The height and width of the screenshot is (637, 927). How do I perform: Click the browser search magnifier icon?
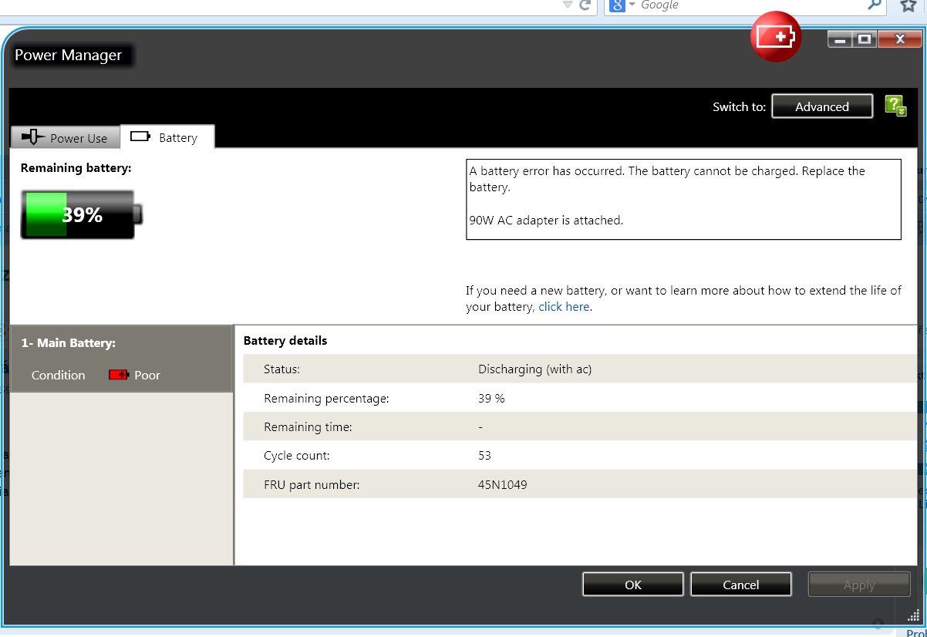point(875,5)
